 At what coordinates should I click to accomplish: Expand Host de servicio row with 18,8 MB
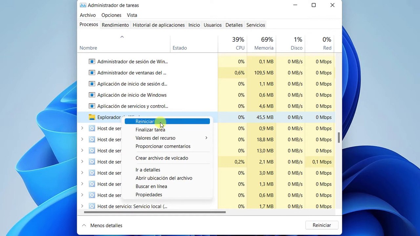(82, 139)
